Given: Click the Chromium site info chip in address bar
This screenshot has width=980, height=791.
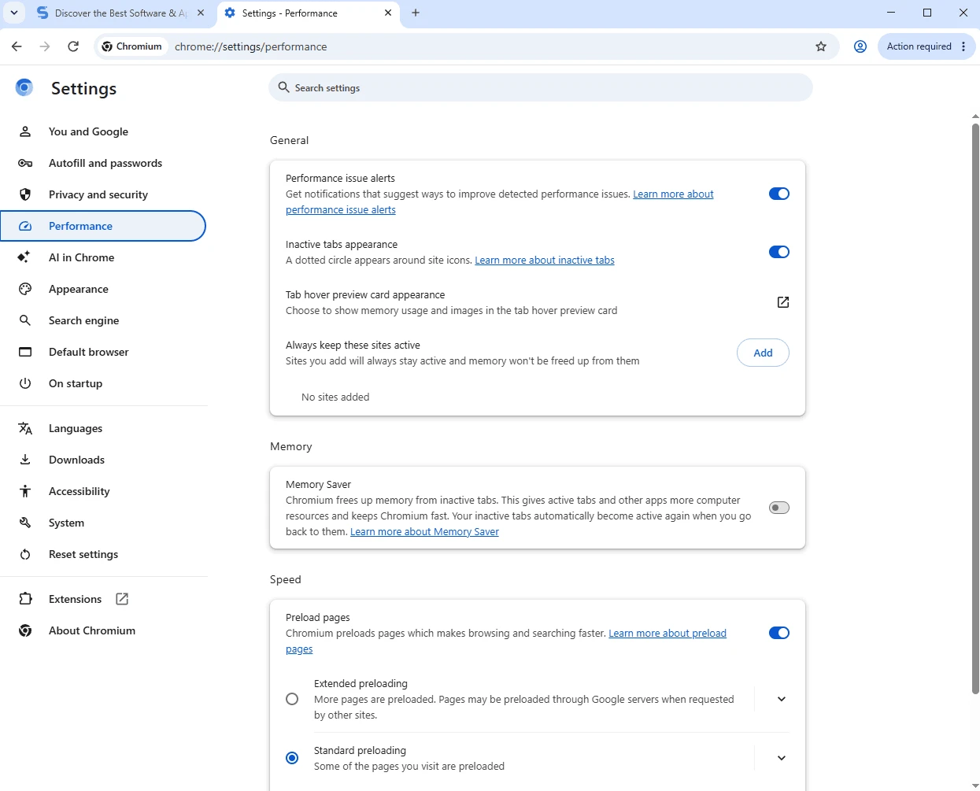Looking at the screenshot, I should tap(132, 46).
